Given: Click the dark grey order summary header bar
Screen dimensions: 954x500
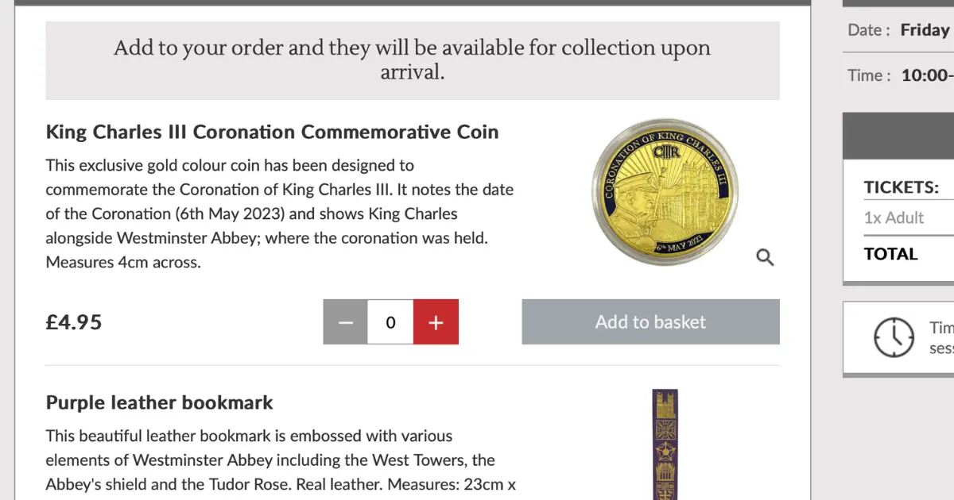Looking at the screenshot, I should 898,136.
